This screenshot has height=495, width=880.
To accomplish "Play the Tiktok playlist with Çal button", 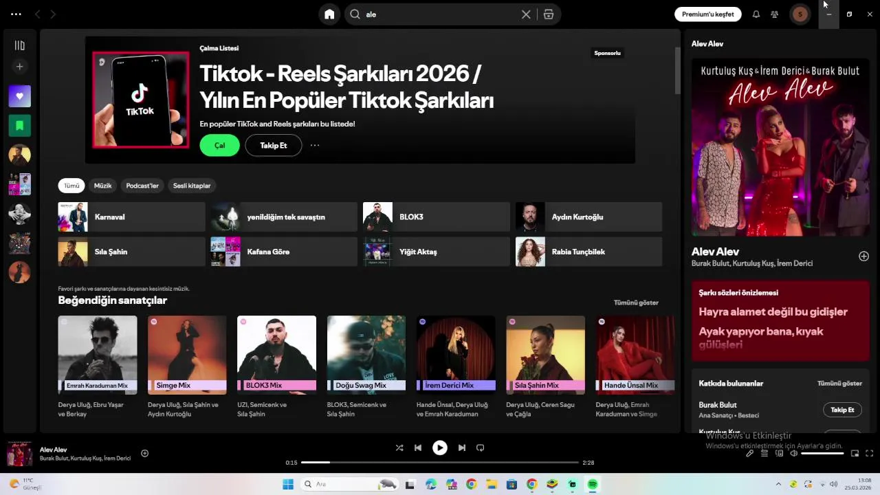I will pos(219,145).
